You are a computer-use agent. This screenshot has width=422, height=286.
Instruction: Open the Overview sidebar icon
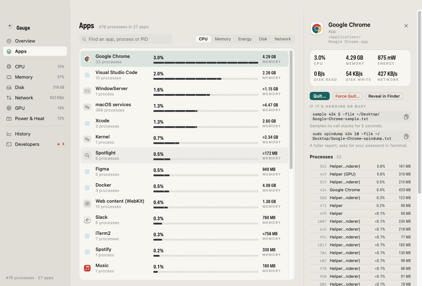[x=9, y=41]
